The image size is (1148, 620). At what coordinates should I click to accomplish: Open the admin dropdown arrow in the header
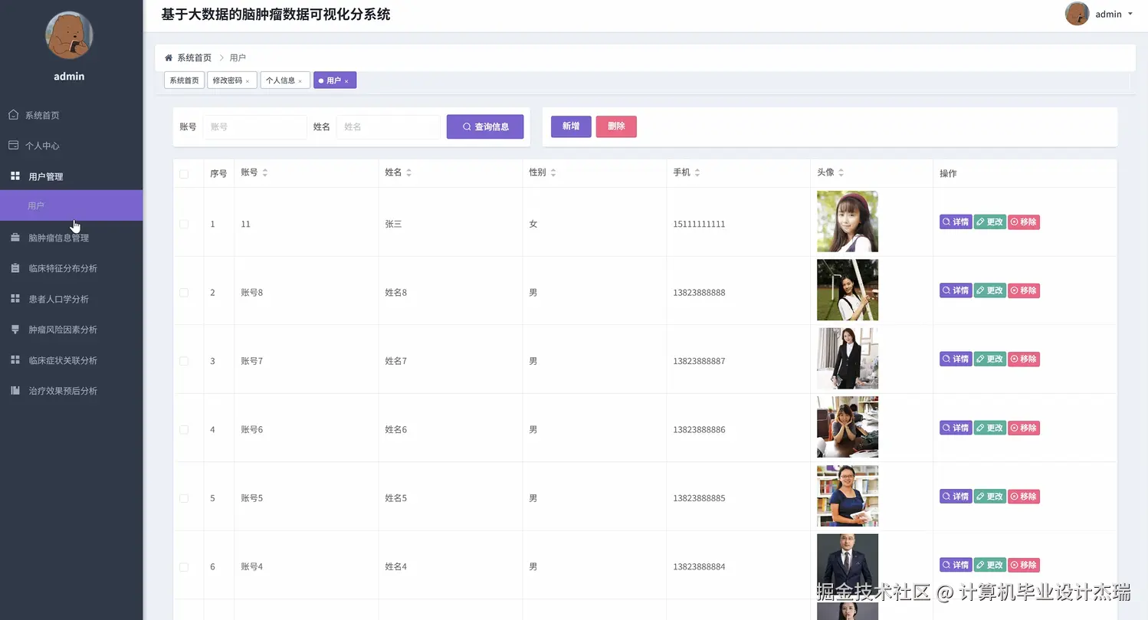pos(1130,14)
